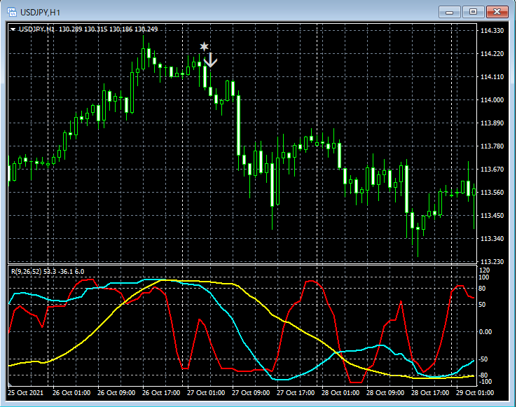Click the 27 Oct 09:00 time label

coord(251,393)
